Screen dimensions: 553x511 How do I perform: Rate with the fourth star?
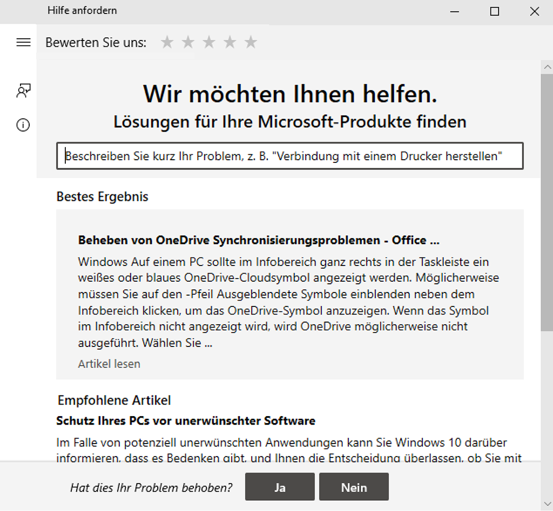[x=230, y=42]
